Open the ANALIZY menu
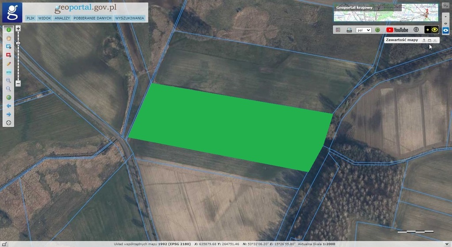Screen dimensions: 452x247 coord(62,18)
